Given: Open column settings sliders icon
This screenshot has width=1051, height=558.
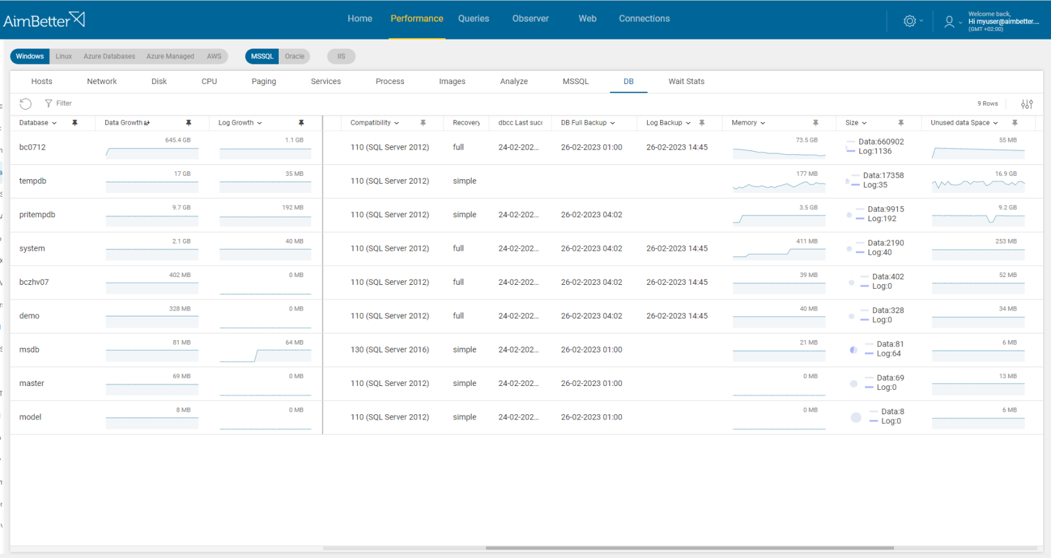Looking at the screenshot, I should (1027, 104).
